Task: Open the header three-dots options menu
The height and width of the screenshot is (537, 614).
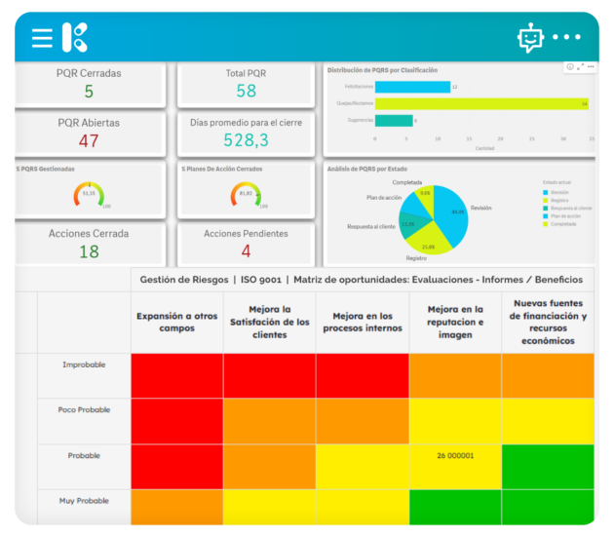Action: (x=566, y=37)
